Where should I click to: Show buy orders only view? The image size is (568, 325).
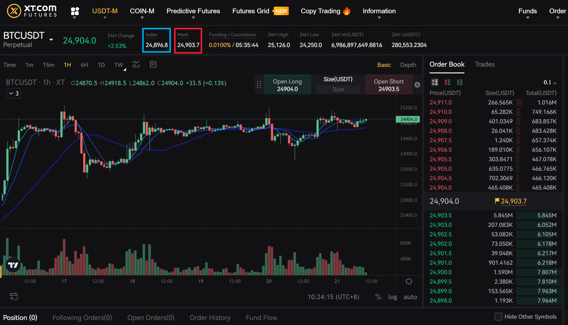pyautogui.click(x=460, y=82)
